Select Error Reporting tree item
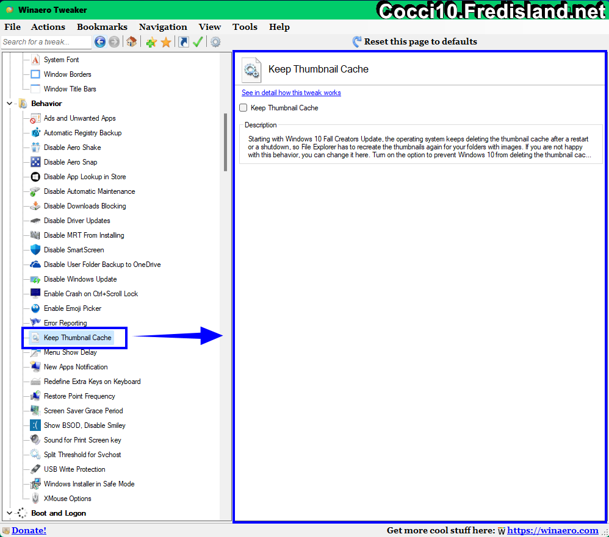This screenshot has height=537, width=609. tap(65, 323)
